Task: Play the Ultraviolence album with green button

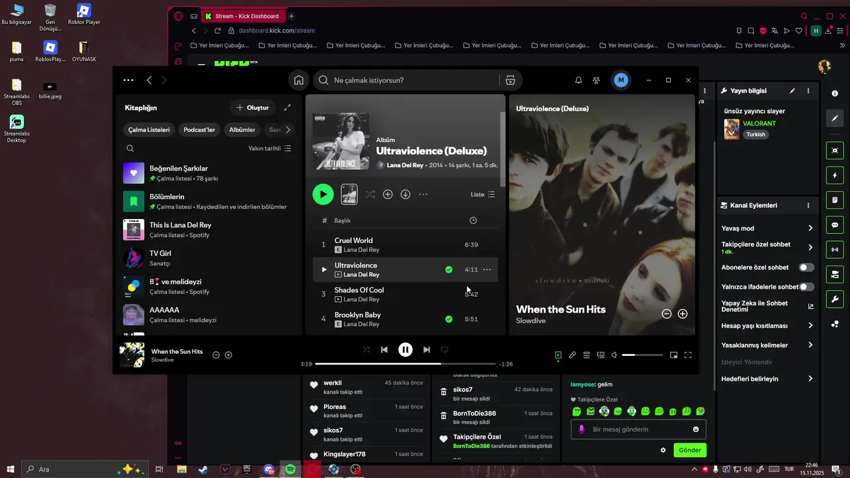Action: pos(323,194)
